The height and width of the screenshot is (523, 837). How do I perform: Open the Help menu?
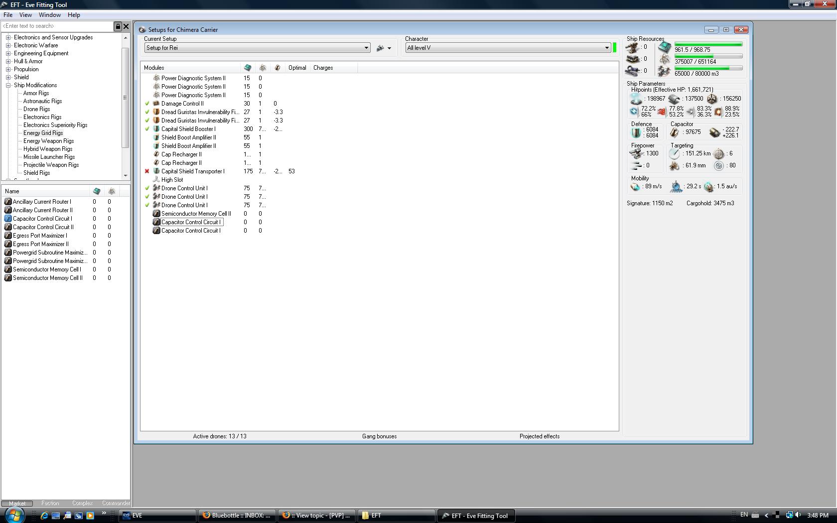[74, 15]
